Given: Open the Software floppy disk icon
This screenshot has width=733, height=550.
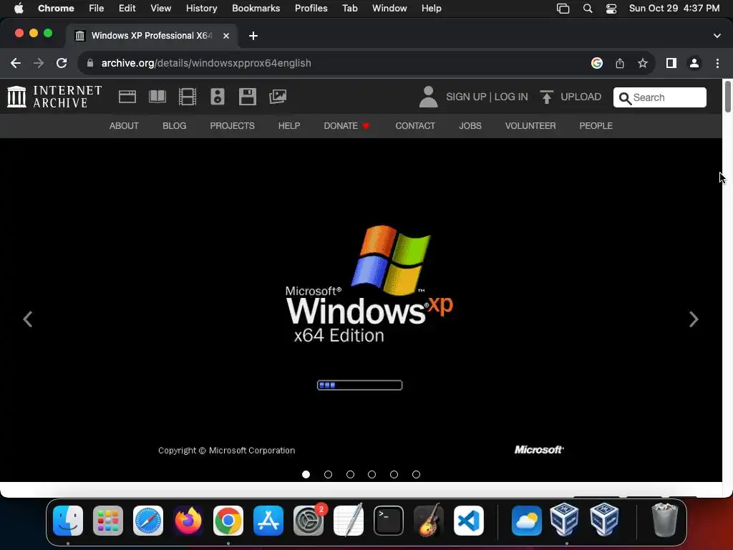Looking at the screenshot, I should click(x=247, y=97).
